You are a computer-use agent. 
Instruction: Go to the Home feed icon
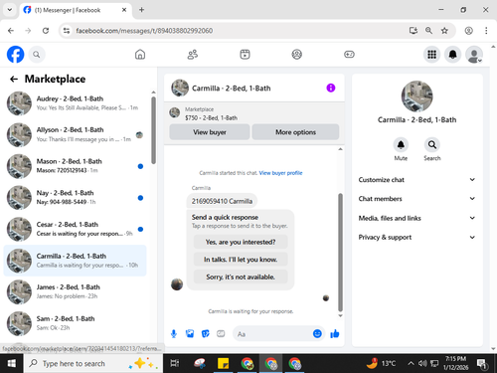click(x=140, y=55)
